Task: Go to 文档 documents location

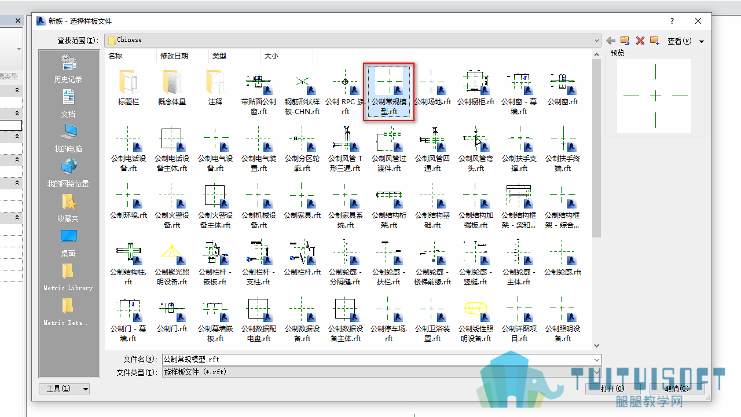Action: coord(68,103)
